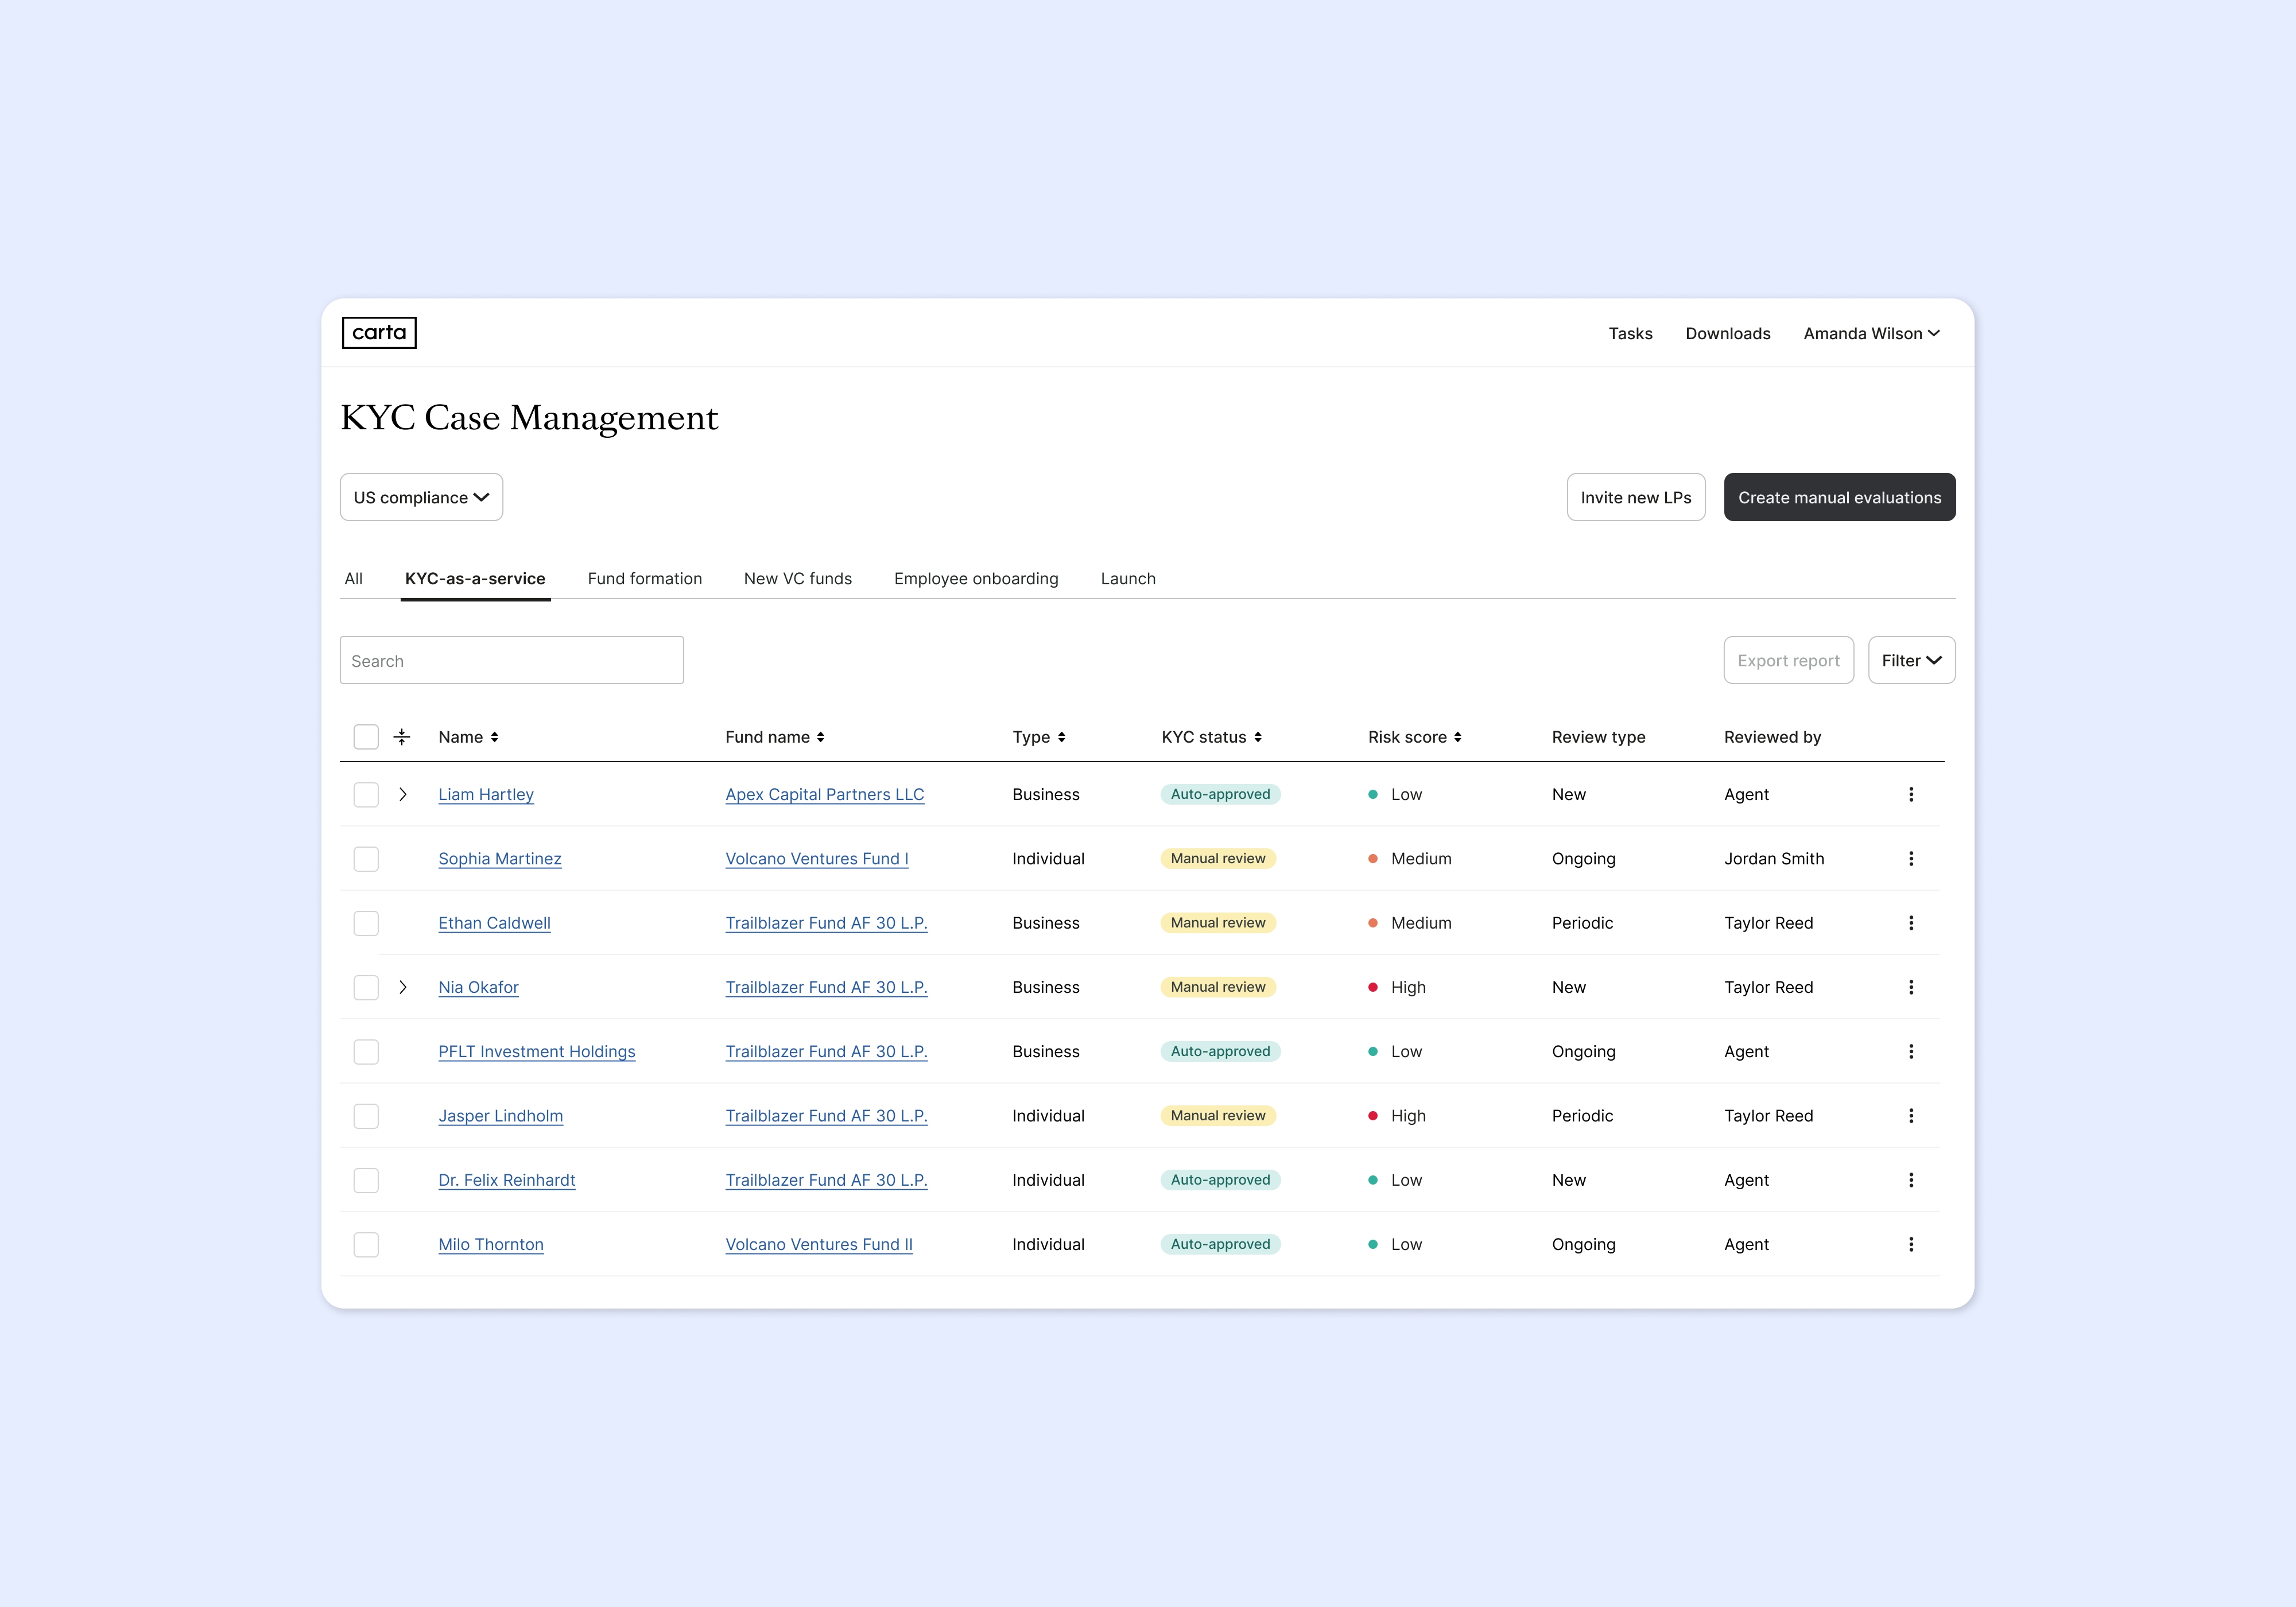The image size is (2296, 1607).
Task: Open the Dr. Felix Reinhardt link
Action: coord(507,1180)
